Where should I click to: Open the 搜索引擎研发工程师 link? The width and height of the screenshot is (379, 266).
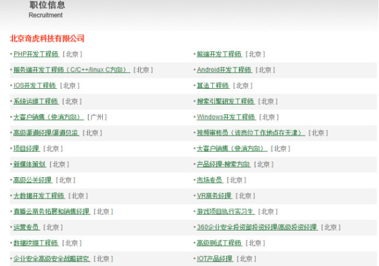pos(226,101)
